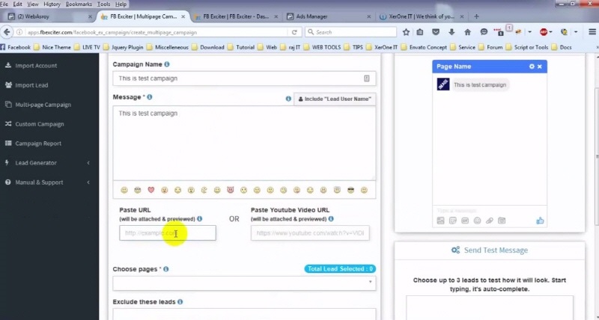Screen dimensions: 599x320
Task: Click test leads autocomplete field
Action: point(490,307)
